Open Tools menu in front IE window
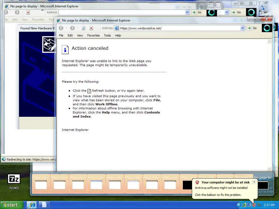 107,35
